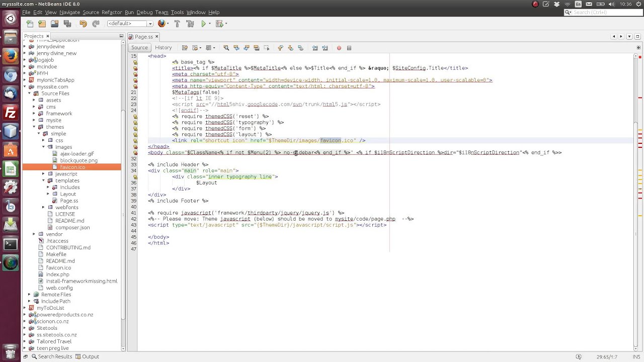This screenshot has width=644, height=362.
Task: Click the Previous Bookmark icon in editor toolbar
Action: [280, 48]
